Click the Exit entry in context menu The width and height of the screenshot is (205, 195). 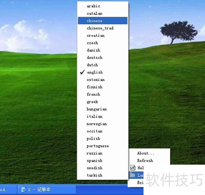pos(136,182)
